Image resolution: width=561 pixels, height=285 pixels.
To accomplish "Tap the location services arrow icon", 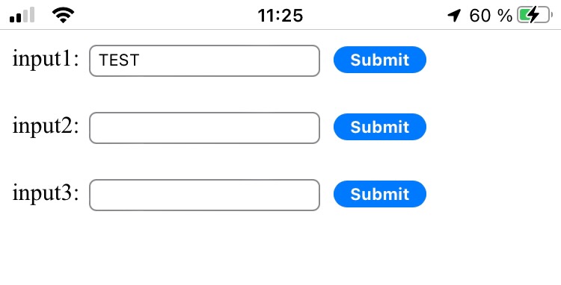I will pos(454,16).
